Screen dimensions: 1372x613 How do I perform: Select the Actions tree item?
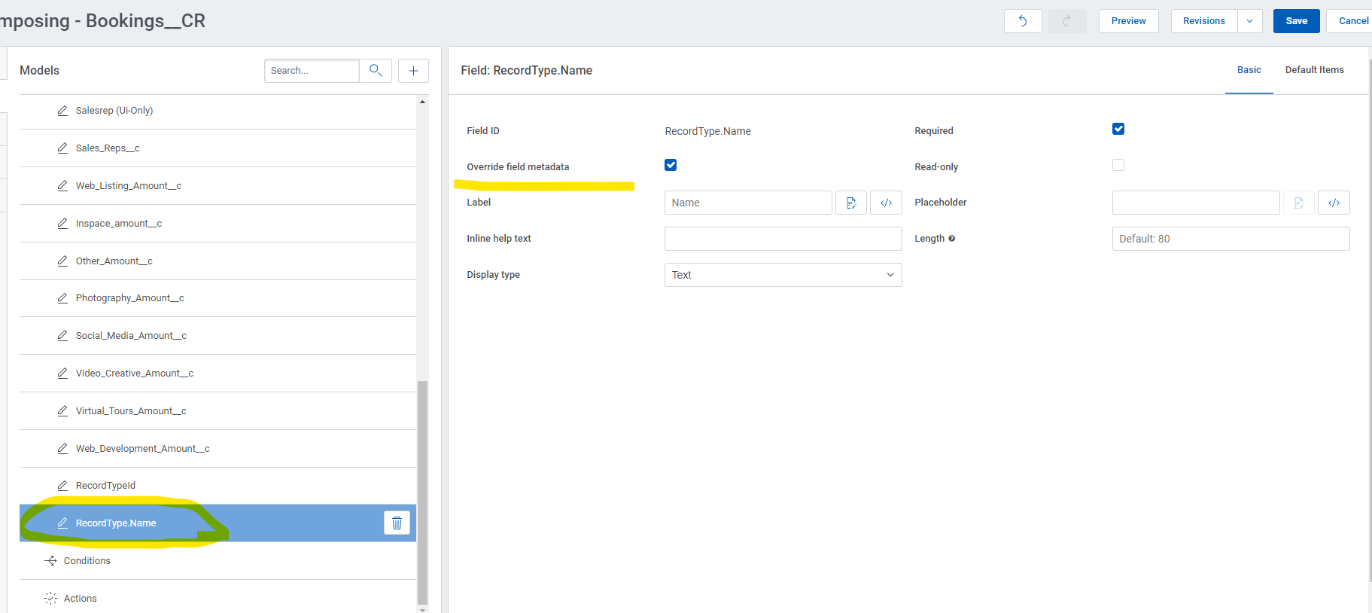tap(218, 599)
